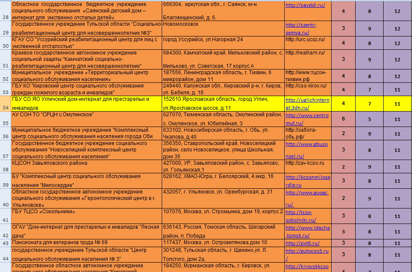Click the «Геронтологический центр в г. Ульяновске» cell
This screenshot has height=272, width=412.
[x=86, y=198]
